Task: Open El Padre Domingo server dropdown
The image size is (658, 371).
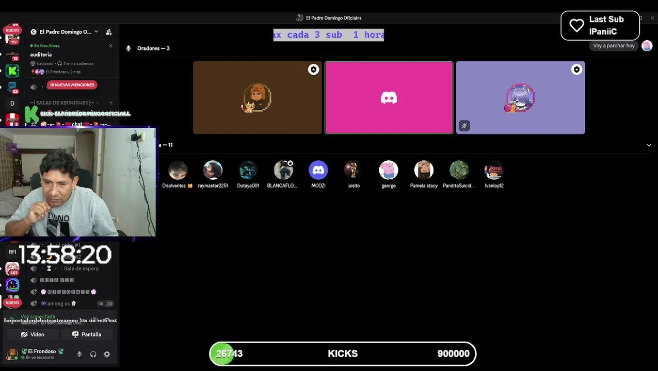Action: [65, 32]
